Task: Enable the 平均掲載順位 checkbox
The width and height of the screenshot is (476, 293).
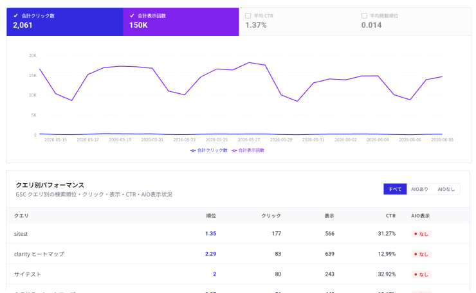Action: 364,16
